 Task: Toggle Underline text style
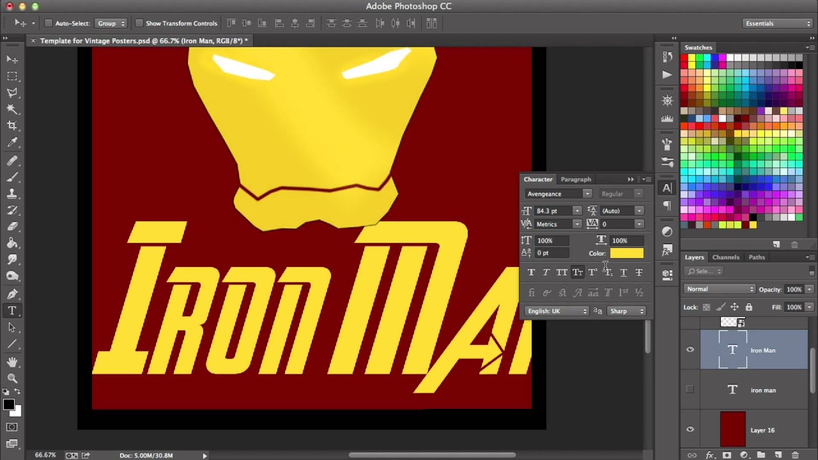pyautogui.click(x=624, y=272)
